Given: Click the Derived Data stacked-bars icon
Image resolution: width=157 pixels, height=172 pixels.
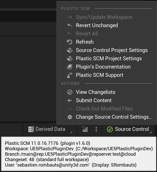Looking at the screenshot, I should [x=31, y=129].
